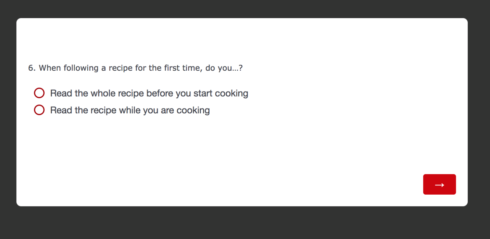Pick the option about reading while cooking

pyautogui.click(x=39, y=110)
